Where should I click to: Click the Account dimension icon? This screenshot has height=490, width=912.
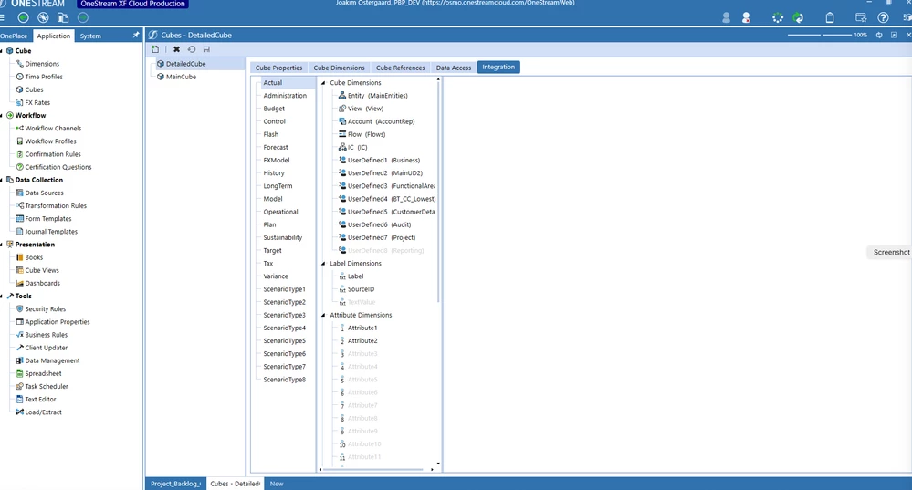[x=342, y=120]
